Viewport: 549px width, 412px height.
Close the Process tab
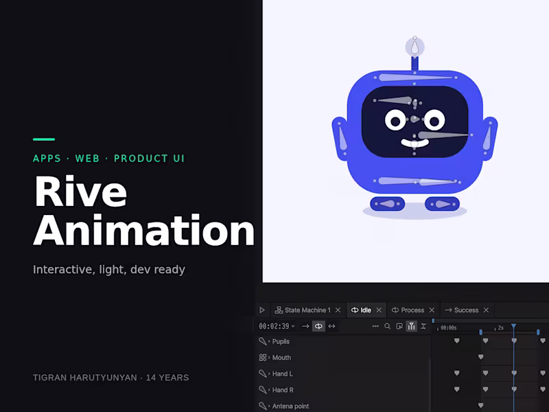(x=432, y=310)
